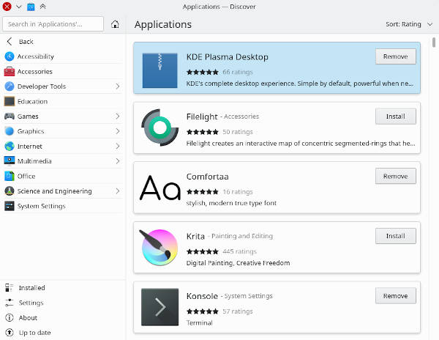This screenshot has height=340, width=439.
Task: Expand the Graphics subcategories chevron
Action: point(118,131)
